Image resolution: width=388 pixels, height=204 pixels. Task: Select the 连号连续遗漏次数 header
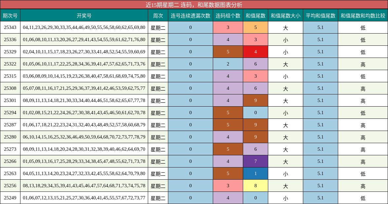[190, 15]
